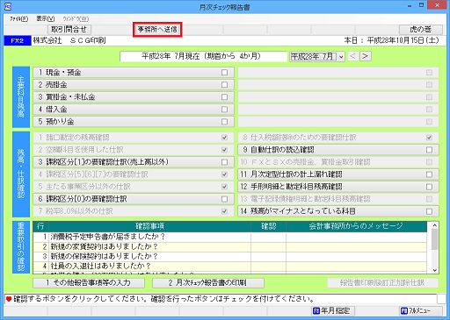Open the 5 預かり金 balance check
This screenshot has width=450, height=320.
134,122
